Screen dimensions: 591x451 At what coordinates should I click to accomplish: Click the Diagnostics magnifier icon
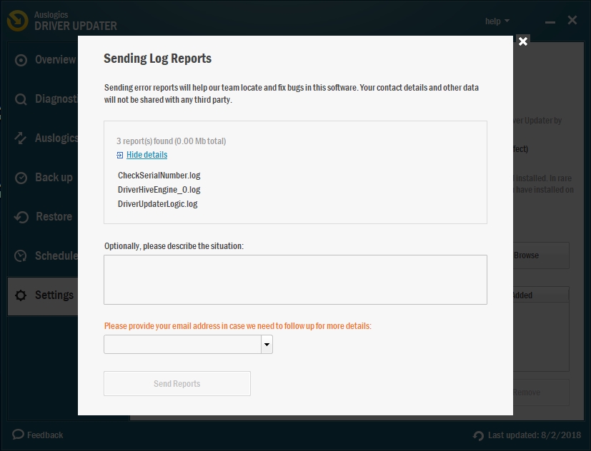click(21, 99)
